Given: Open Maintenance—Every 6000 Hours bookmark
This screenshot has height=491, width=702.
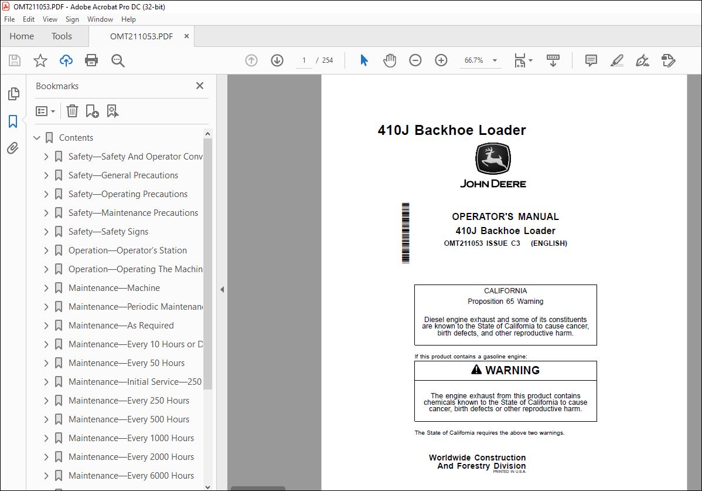Looking at the screenshot, I should (x=131, y=476).
